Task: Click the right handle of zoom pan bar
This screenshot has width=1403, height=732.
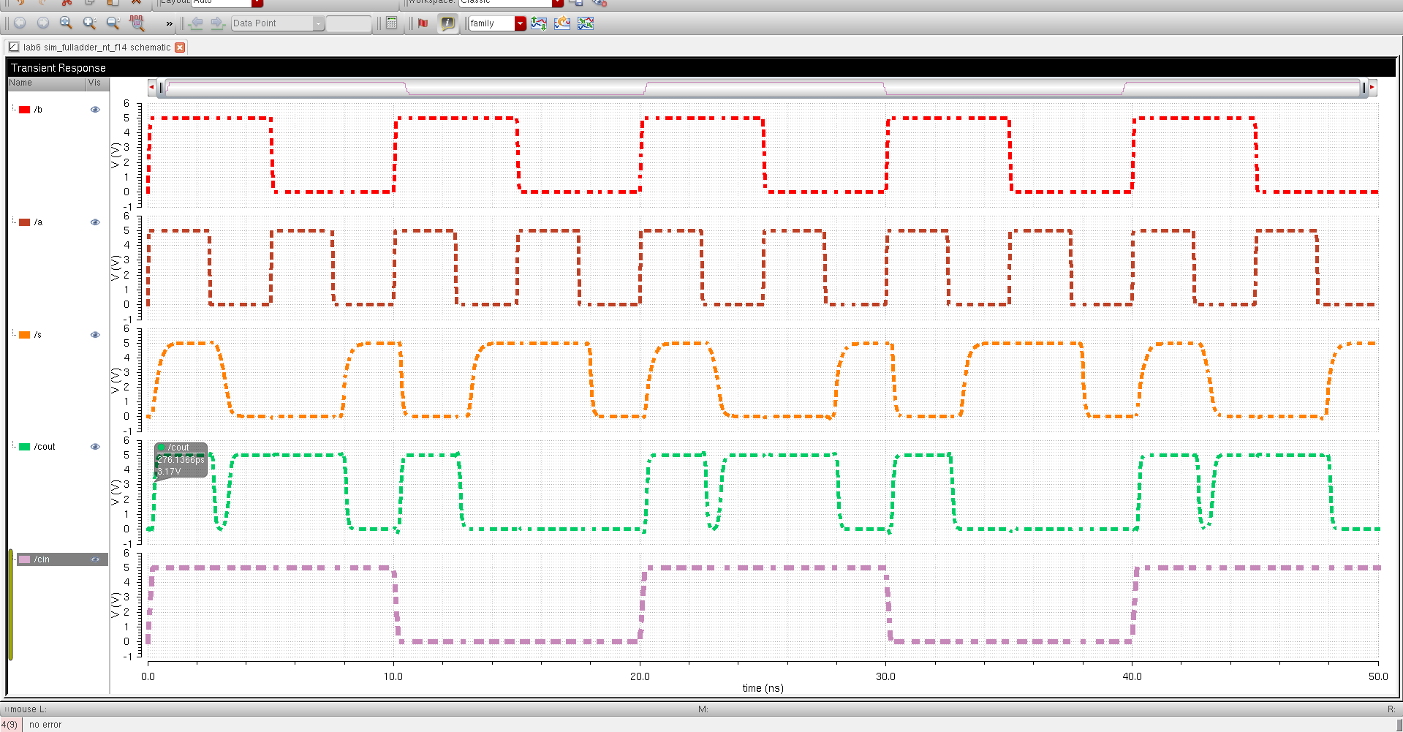Action: pos(1364,88)
